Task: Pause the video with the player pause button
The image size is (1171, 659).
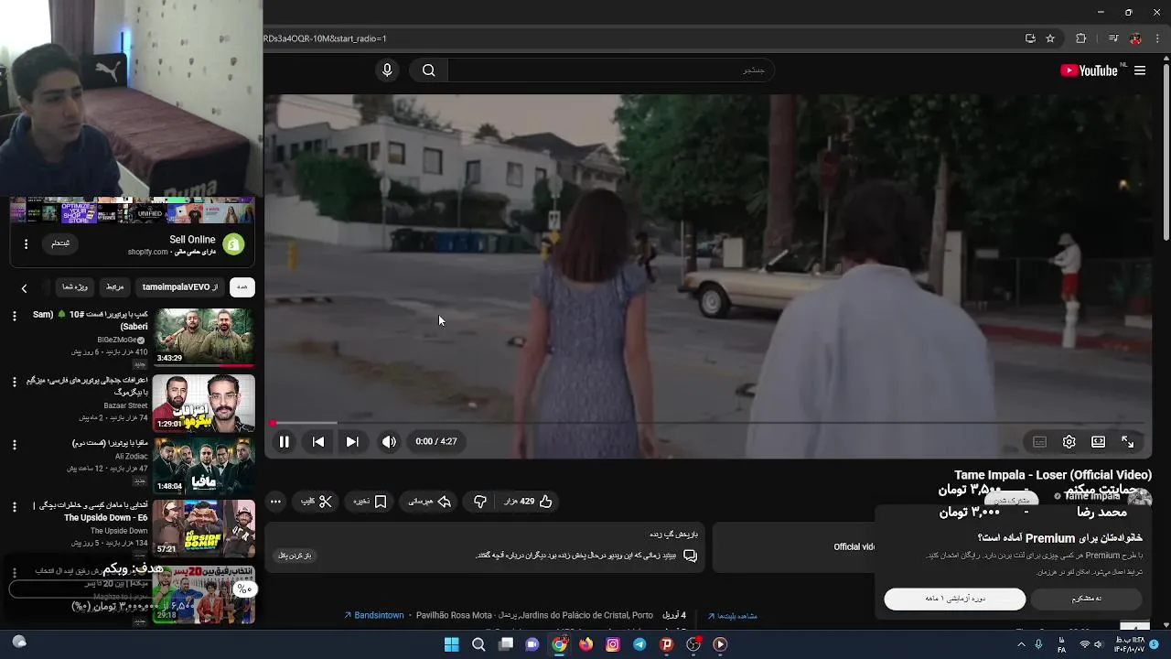Action: pyautogui.click(x=285, y=441)
